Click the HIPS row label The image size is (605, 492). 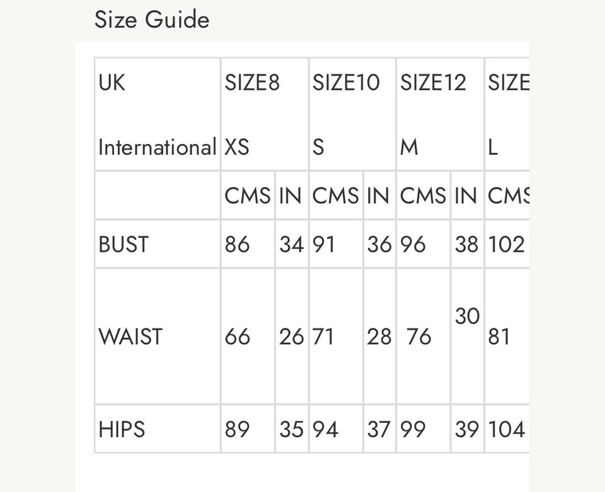point(122,429)
